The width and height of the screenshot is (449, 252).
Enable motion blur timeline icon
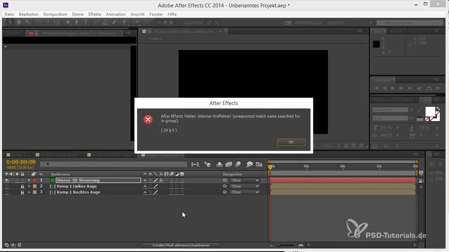click(x=238, y=164)
